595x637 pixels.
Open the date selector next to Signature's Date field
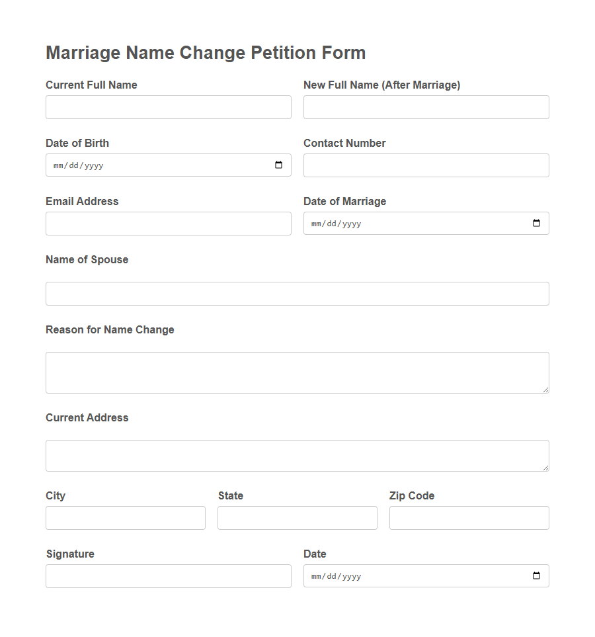pos(535,575)
